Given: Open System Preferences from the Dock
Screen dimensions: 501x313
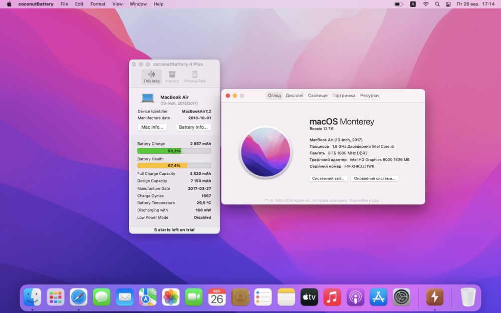Looking at the screenshot, I should (401, 297).
